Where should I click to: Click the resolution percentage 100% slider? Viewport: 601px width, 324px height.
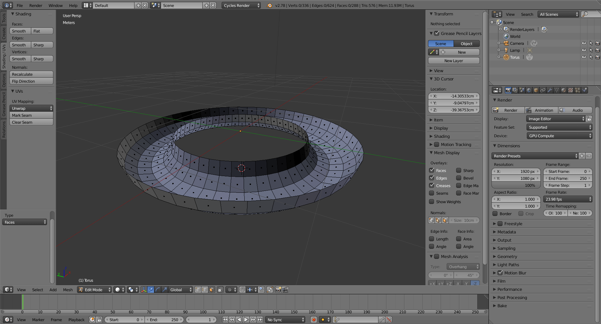[x=516, y=185]
